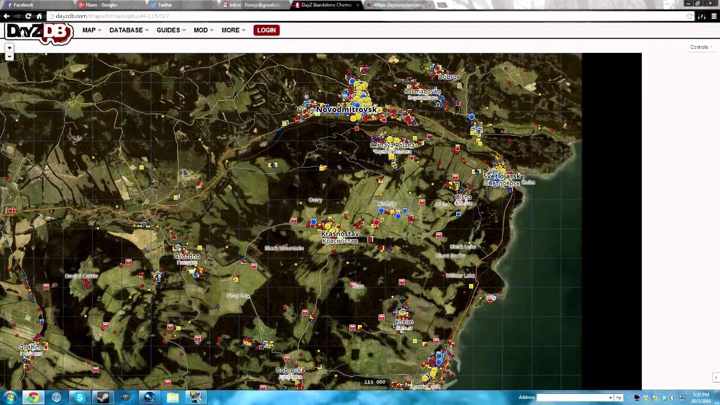
Task: Click the Chrome icon in the taskbar
Action: [33, 398]
